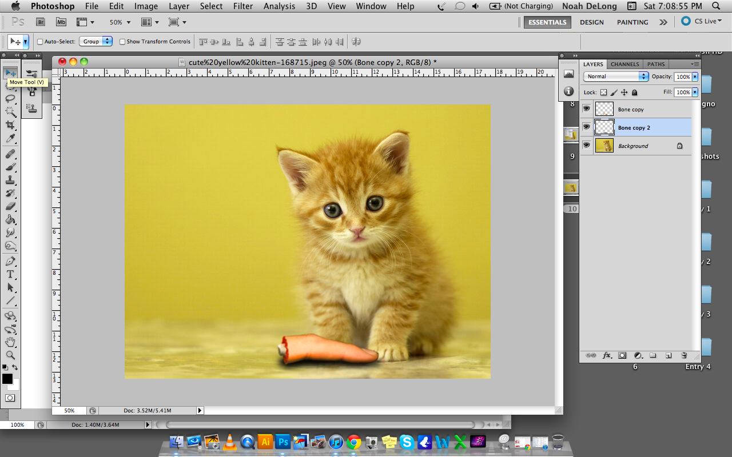Select the Quick Selection tool

pos(10,111)
